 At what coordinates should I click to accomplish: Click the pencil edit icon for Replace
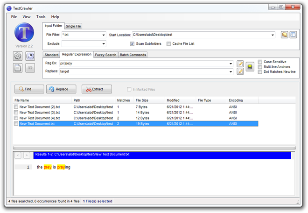240,71
